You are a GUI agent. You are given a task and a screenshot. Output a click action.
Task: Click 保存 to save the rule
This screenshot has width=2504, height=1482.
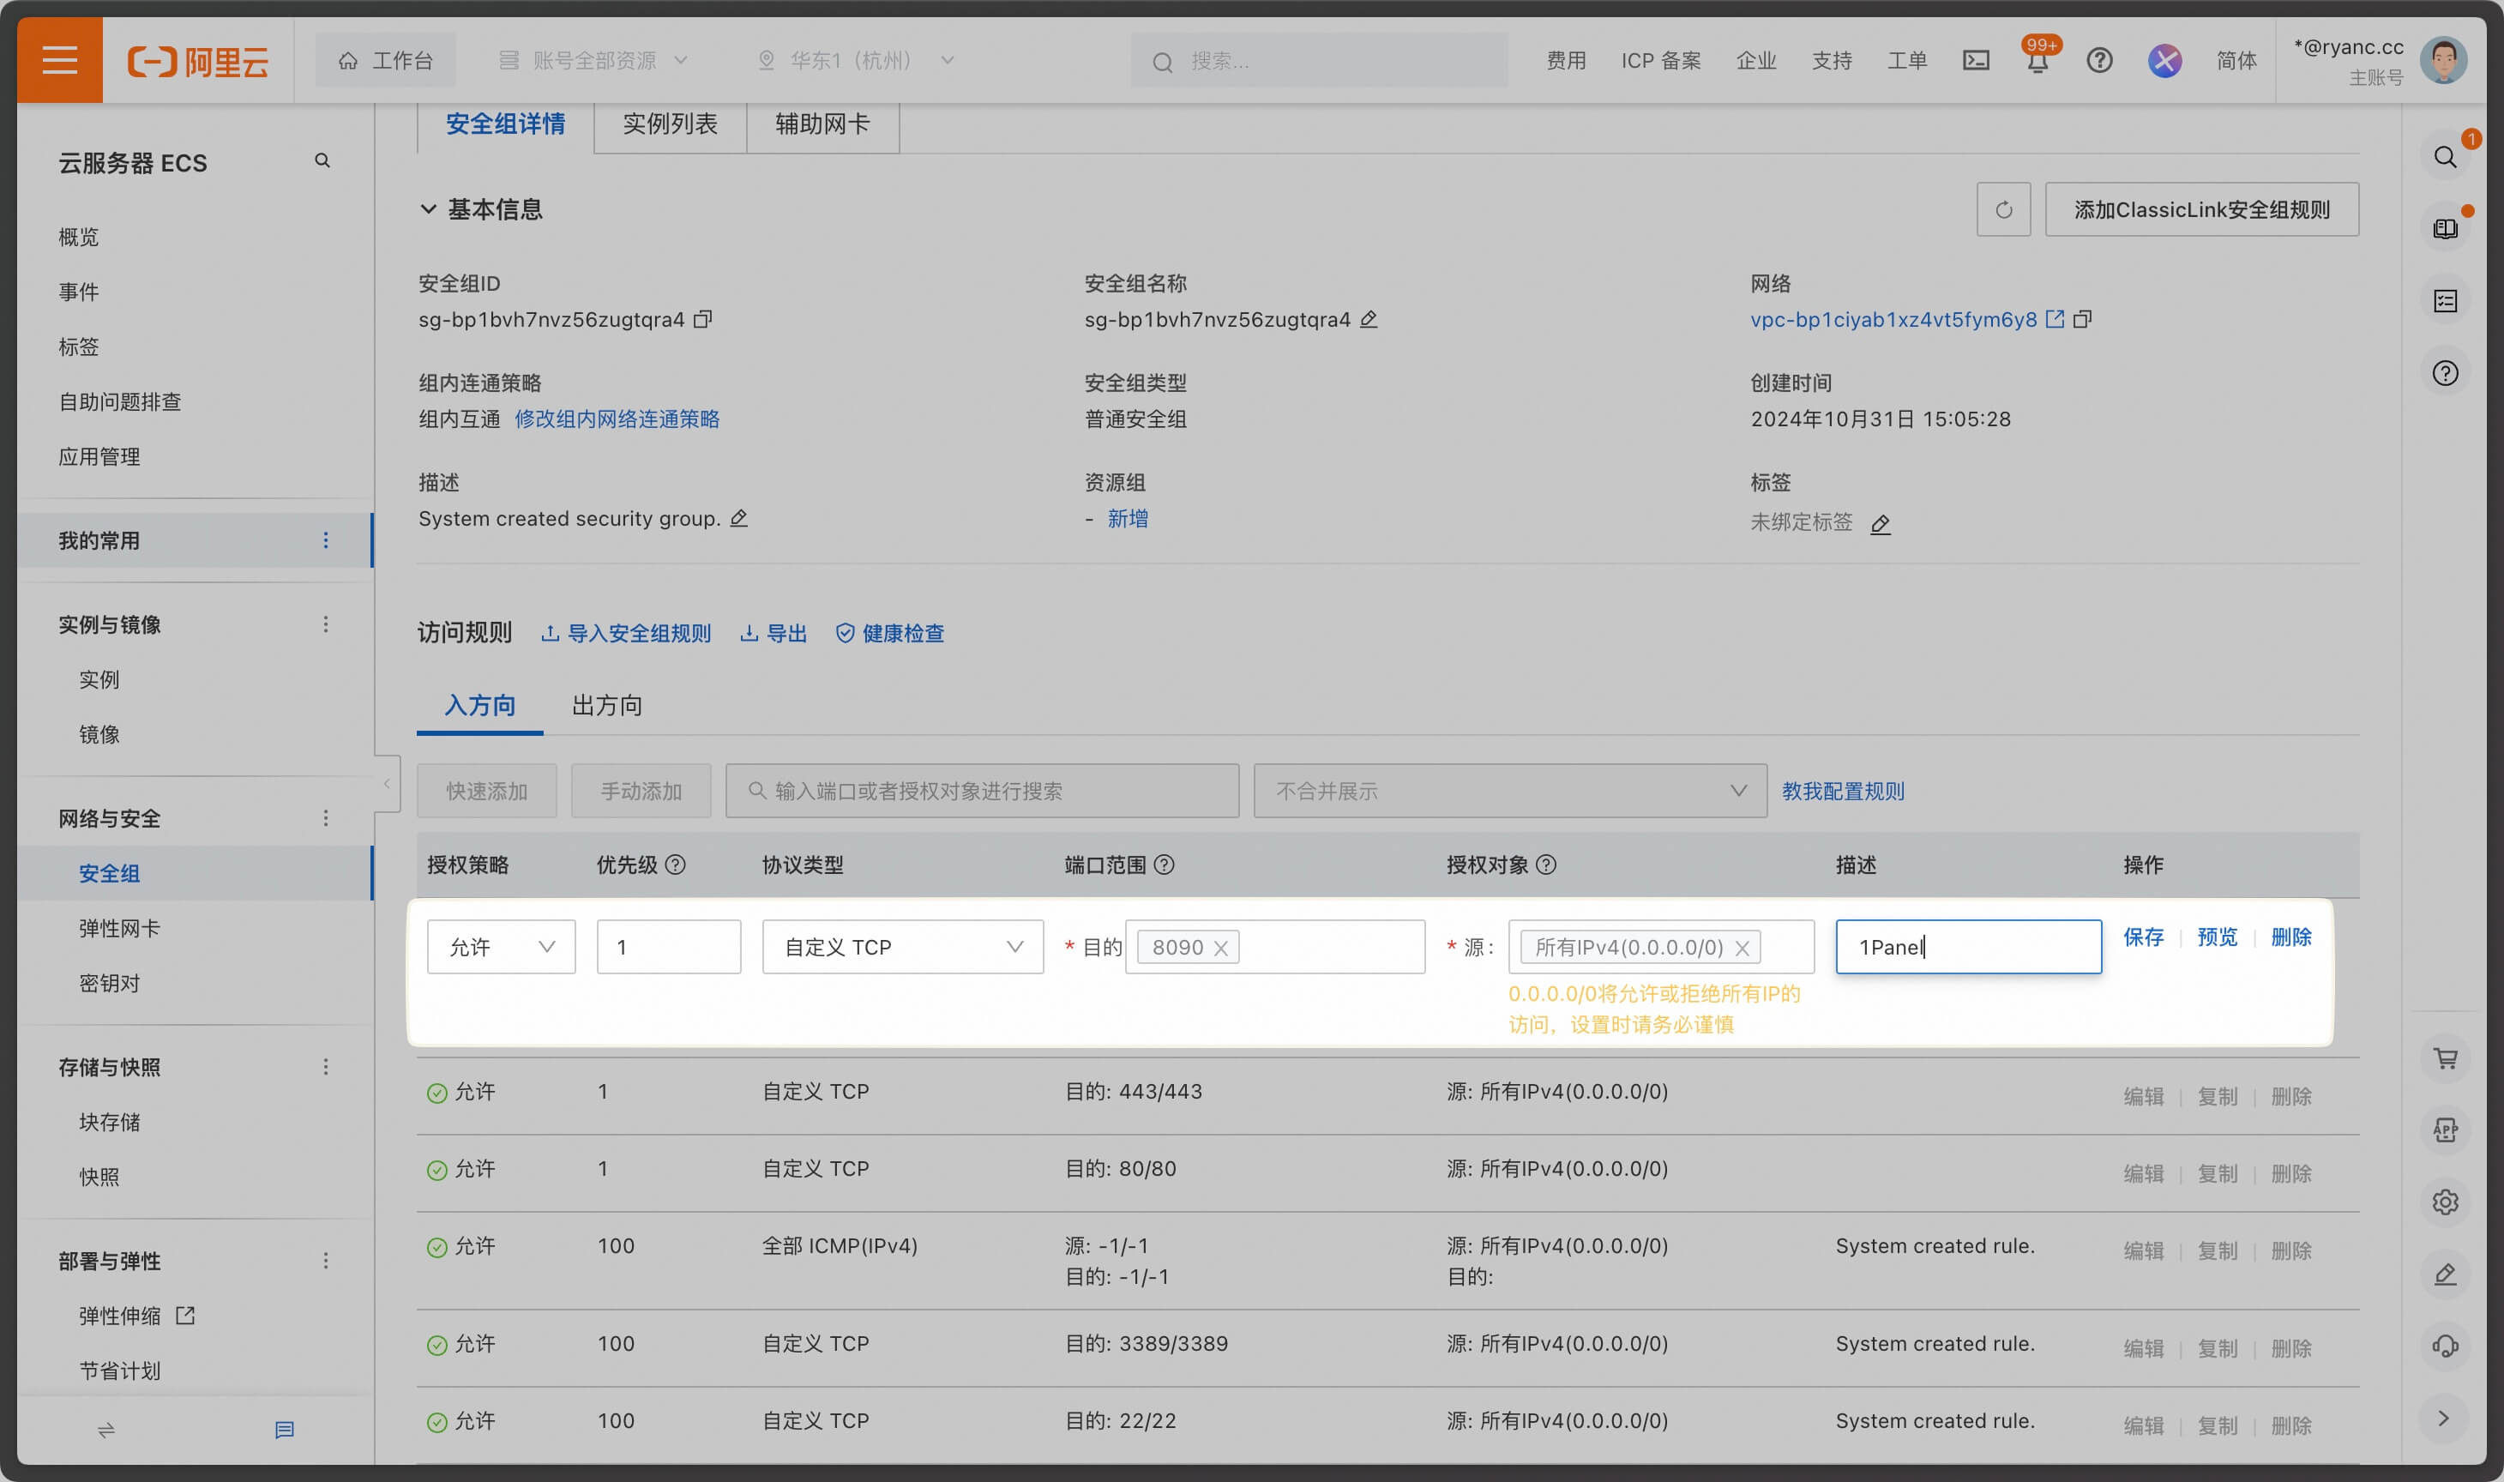[x=2143, y=937]
